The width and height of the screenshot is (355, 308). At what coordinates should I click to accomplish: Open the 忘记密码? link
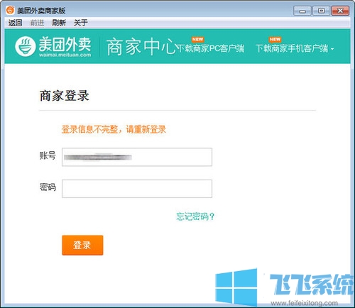click(x=195, y=216)
